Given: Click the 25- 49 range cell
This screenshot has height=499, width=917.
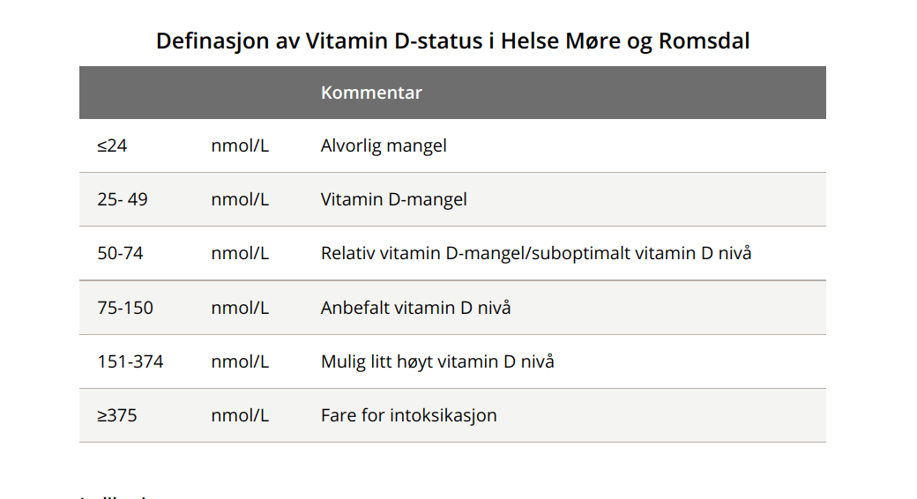Looking at the screenshot, I should click(123, 199).
